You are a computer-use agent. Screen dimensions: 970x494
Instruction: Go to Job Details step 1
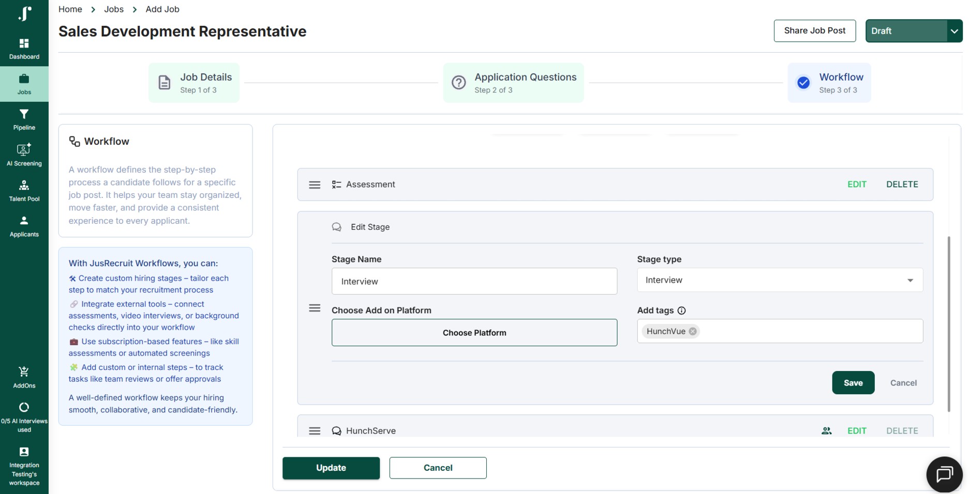point(194,83)
